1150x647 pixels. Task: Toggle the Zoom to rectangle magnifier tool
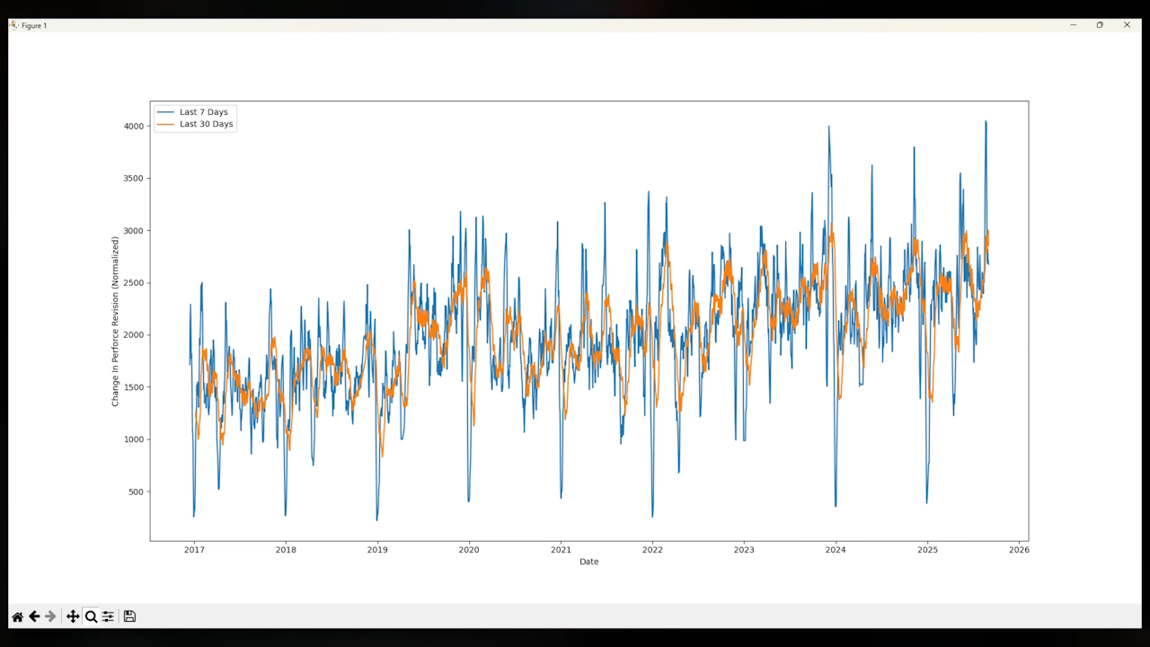91,616
